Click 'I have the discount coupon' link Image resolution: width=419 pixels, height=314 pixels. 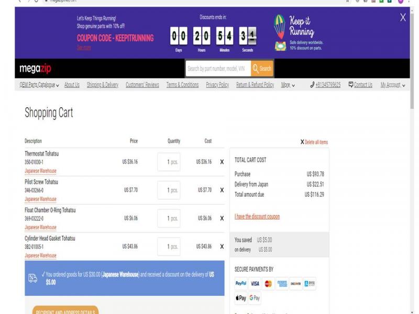(x=257, y=217)
